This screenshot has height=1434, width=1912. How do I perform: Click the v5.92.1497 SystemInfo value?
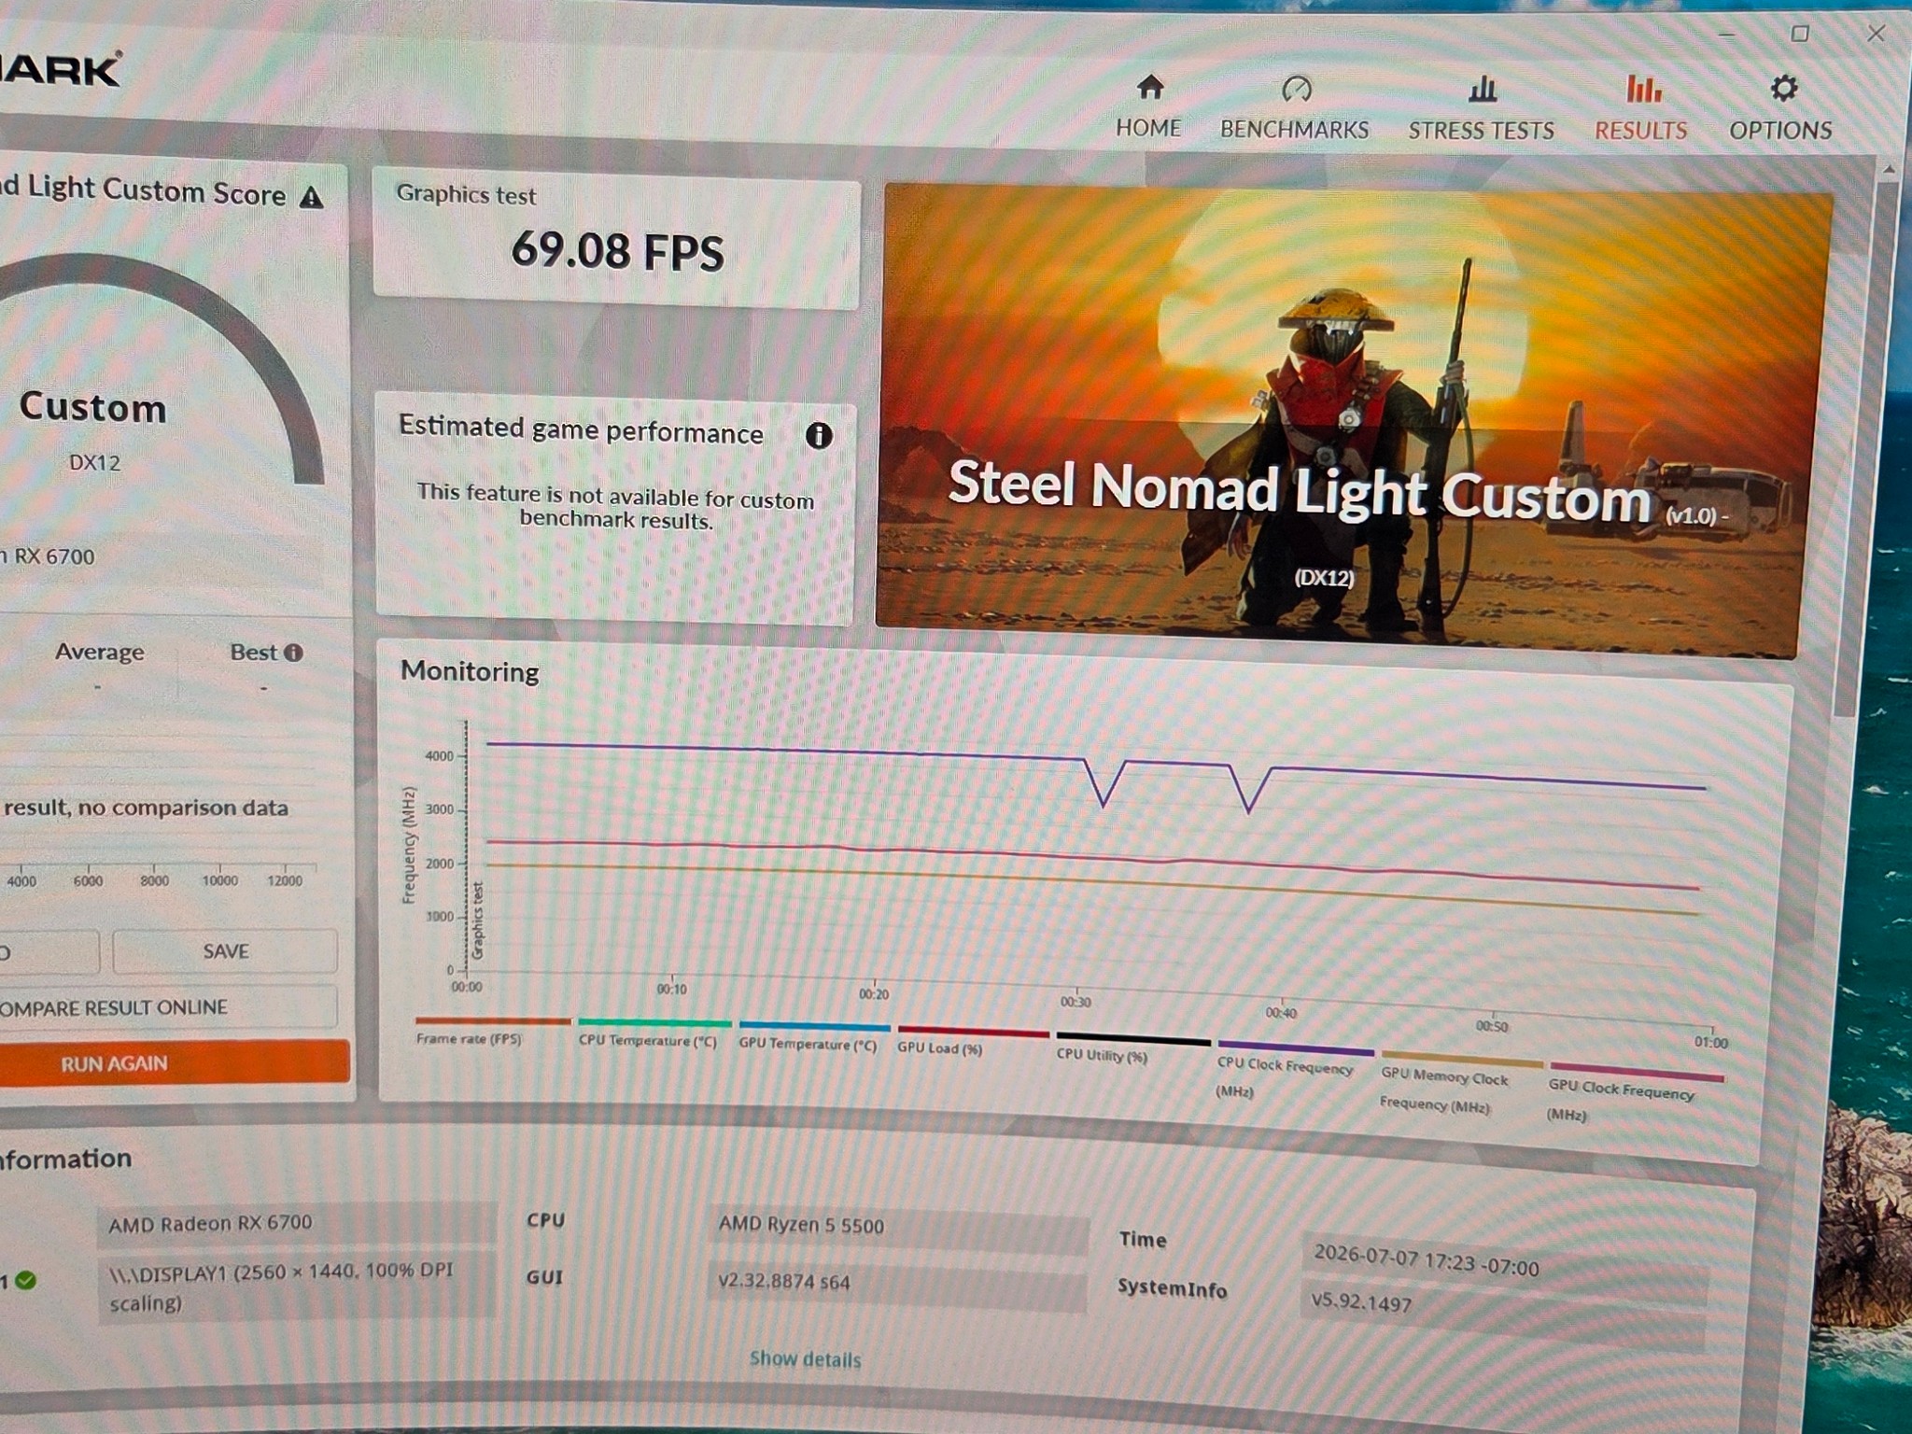pos(1361,1302)
